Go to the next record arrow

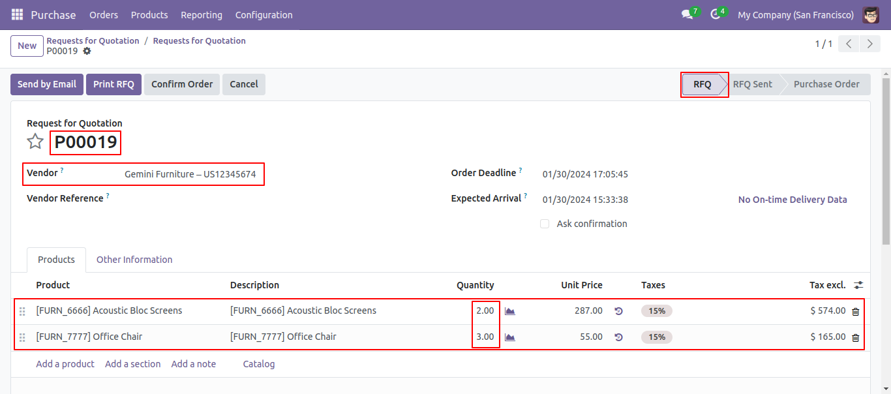(x=870, y=44)
